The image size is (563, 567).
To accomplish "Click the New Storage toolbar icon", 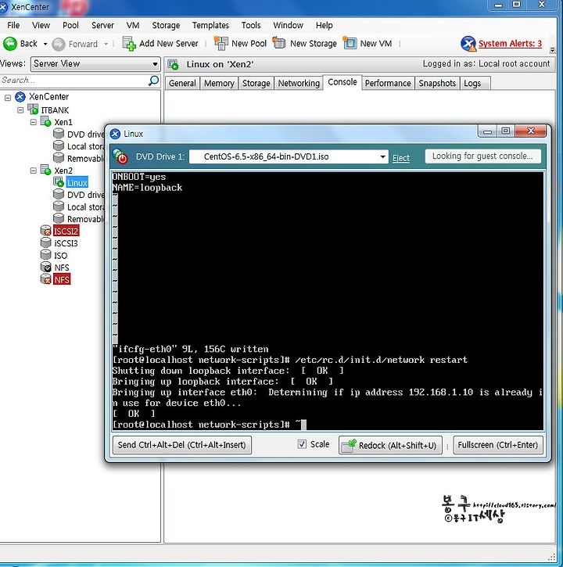I will tap(279, 43).
